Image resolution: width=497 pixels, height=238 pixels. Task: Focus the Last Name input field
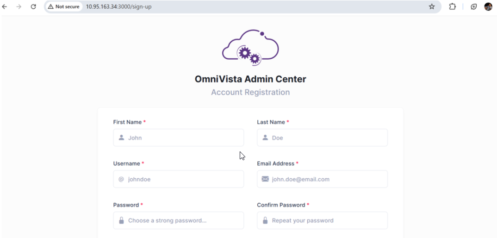point(326,138)
